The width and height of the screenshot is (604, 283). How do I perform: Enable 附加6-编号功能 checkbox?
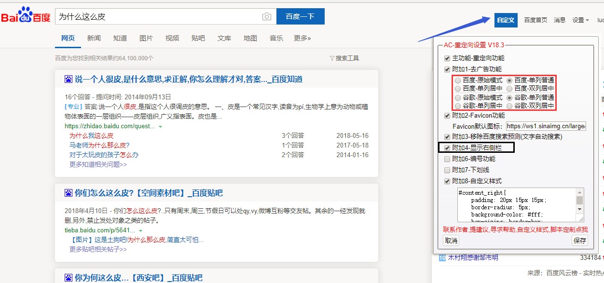pyautogui.click(x=447, y=159)
